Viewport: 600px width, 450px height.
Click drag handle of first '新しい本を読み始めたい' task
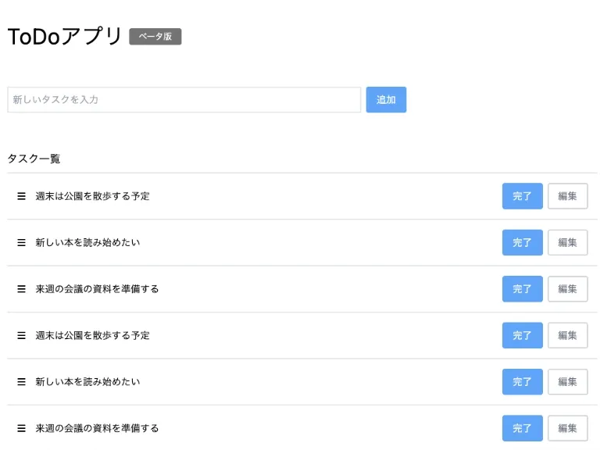[x=22, y=242]
